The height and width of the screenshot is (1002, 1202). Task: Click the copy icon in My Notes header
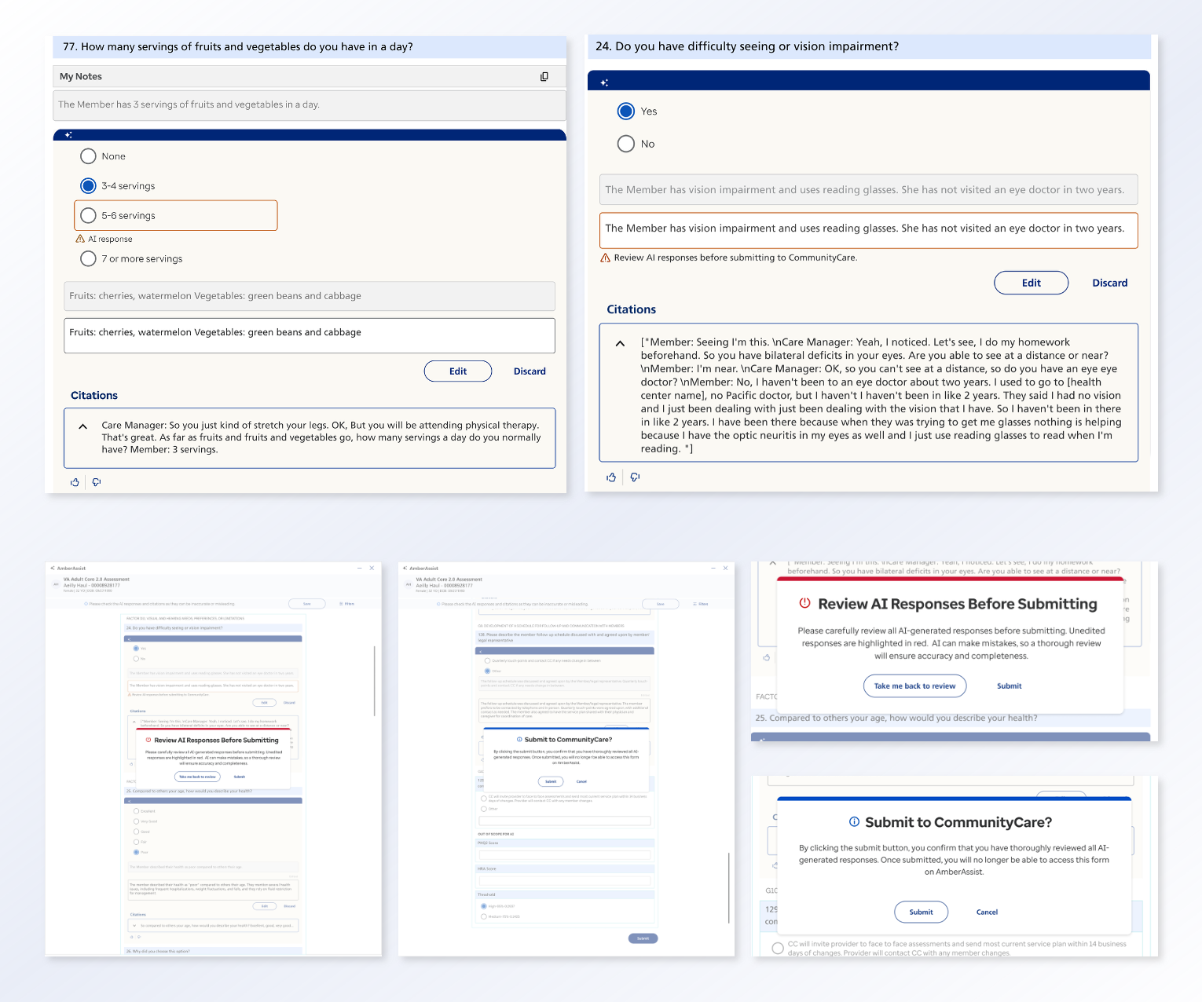[544, 76]
